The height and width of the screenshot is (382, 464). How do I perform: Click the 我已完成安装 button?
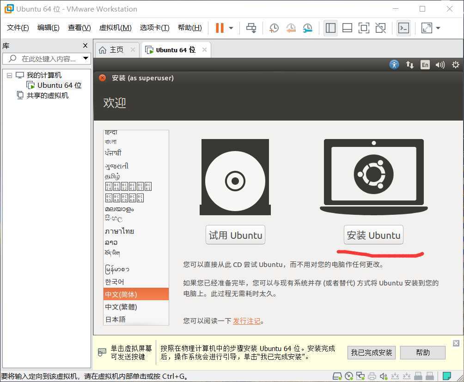click(372, 352)
